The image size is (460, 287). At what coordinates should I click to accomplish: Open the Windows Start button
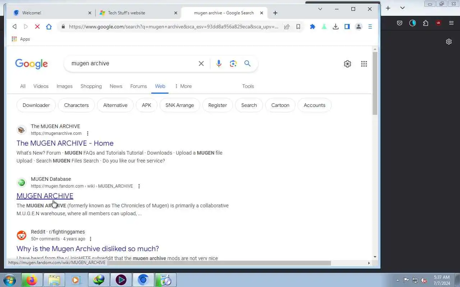tap(9, 280)
